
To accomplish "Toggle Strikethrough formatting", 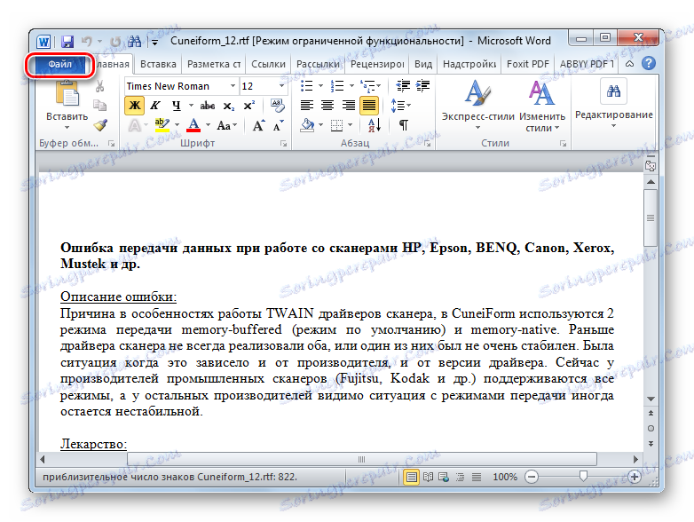I will (207, 106).
